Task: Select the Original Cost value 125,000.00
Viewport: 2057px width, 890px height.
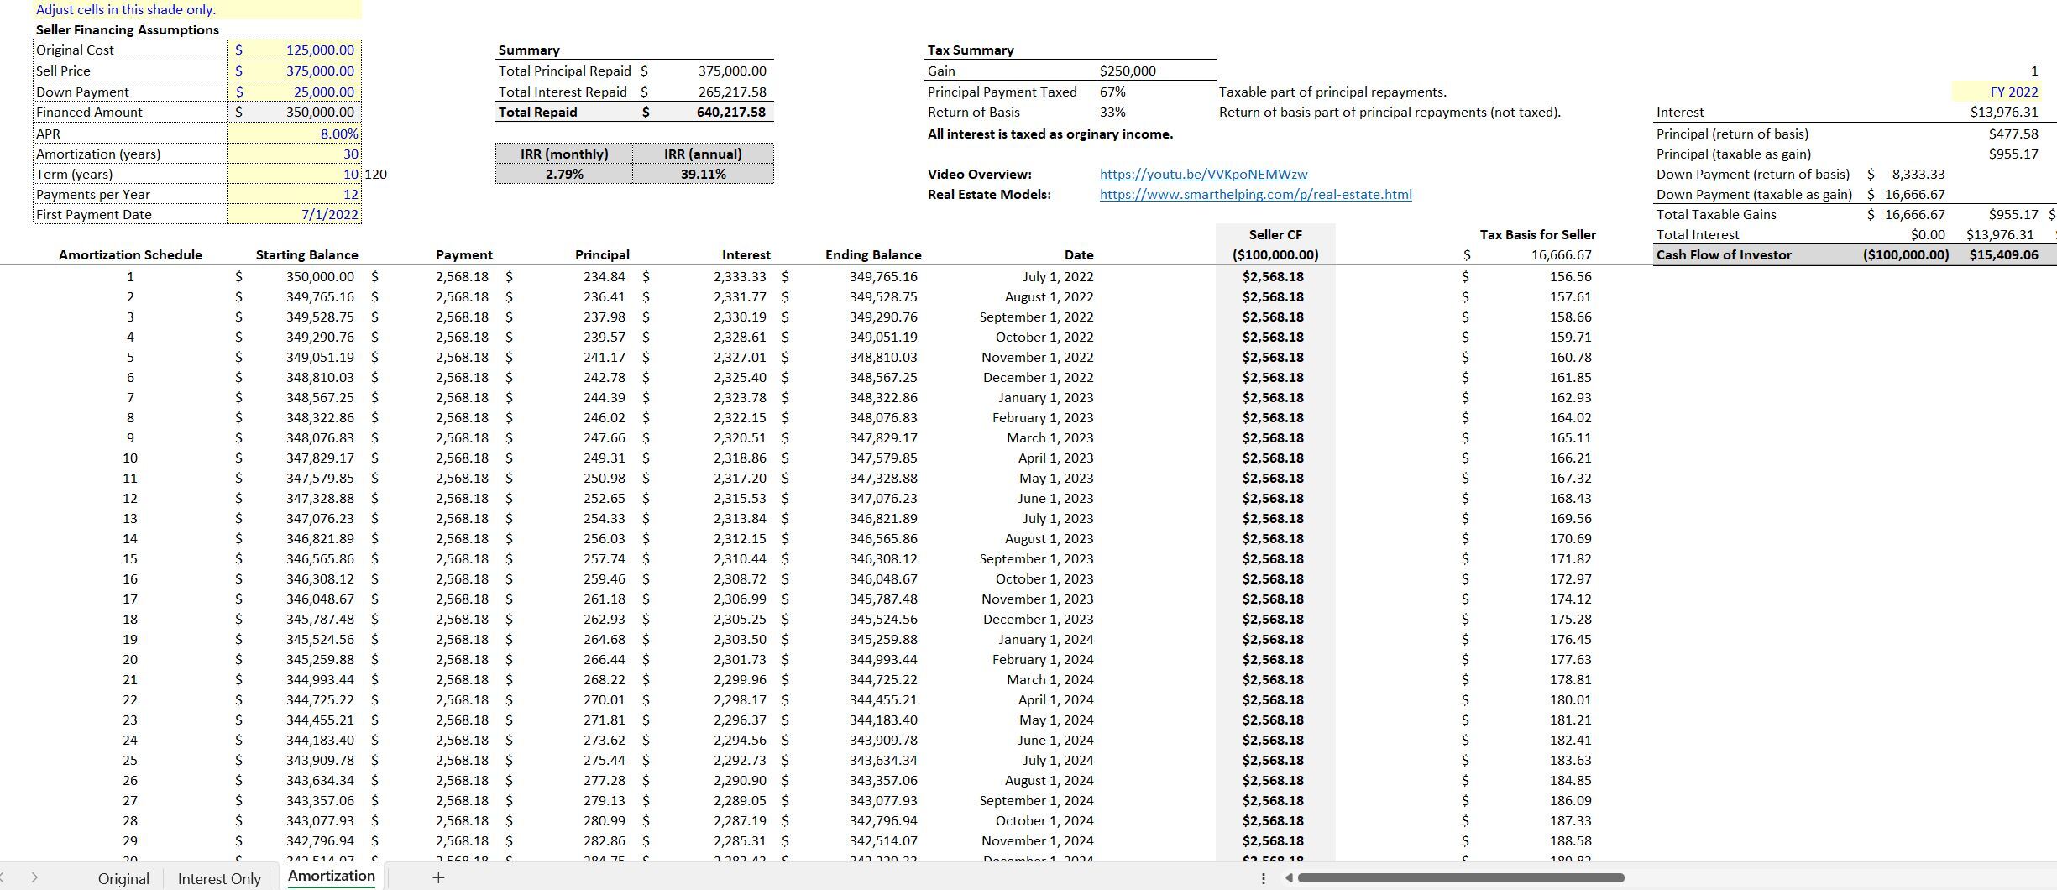Action: pyautogui.click(x=295, y=50)
